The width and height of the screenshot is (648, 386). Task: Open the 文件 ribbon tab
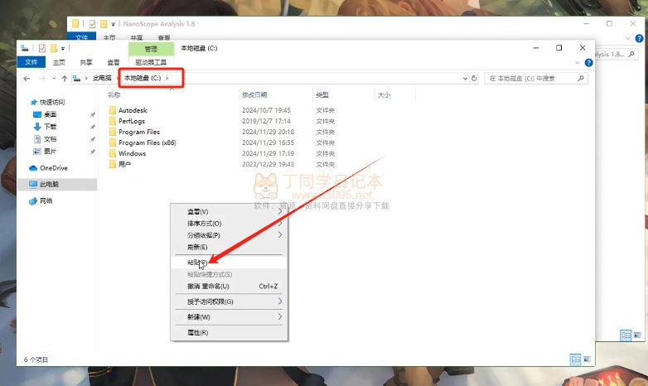31,62
